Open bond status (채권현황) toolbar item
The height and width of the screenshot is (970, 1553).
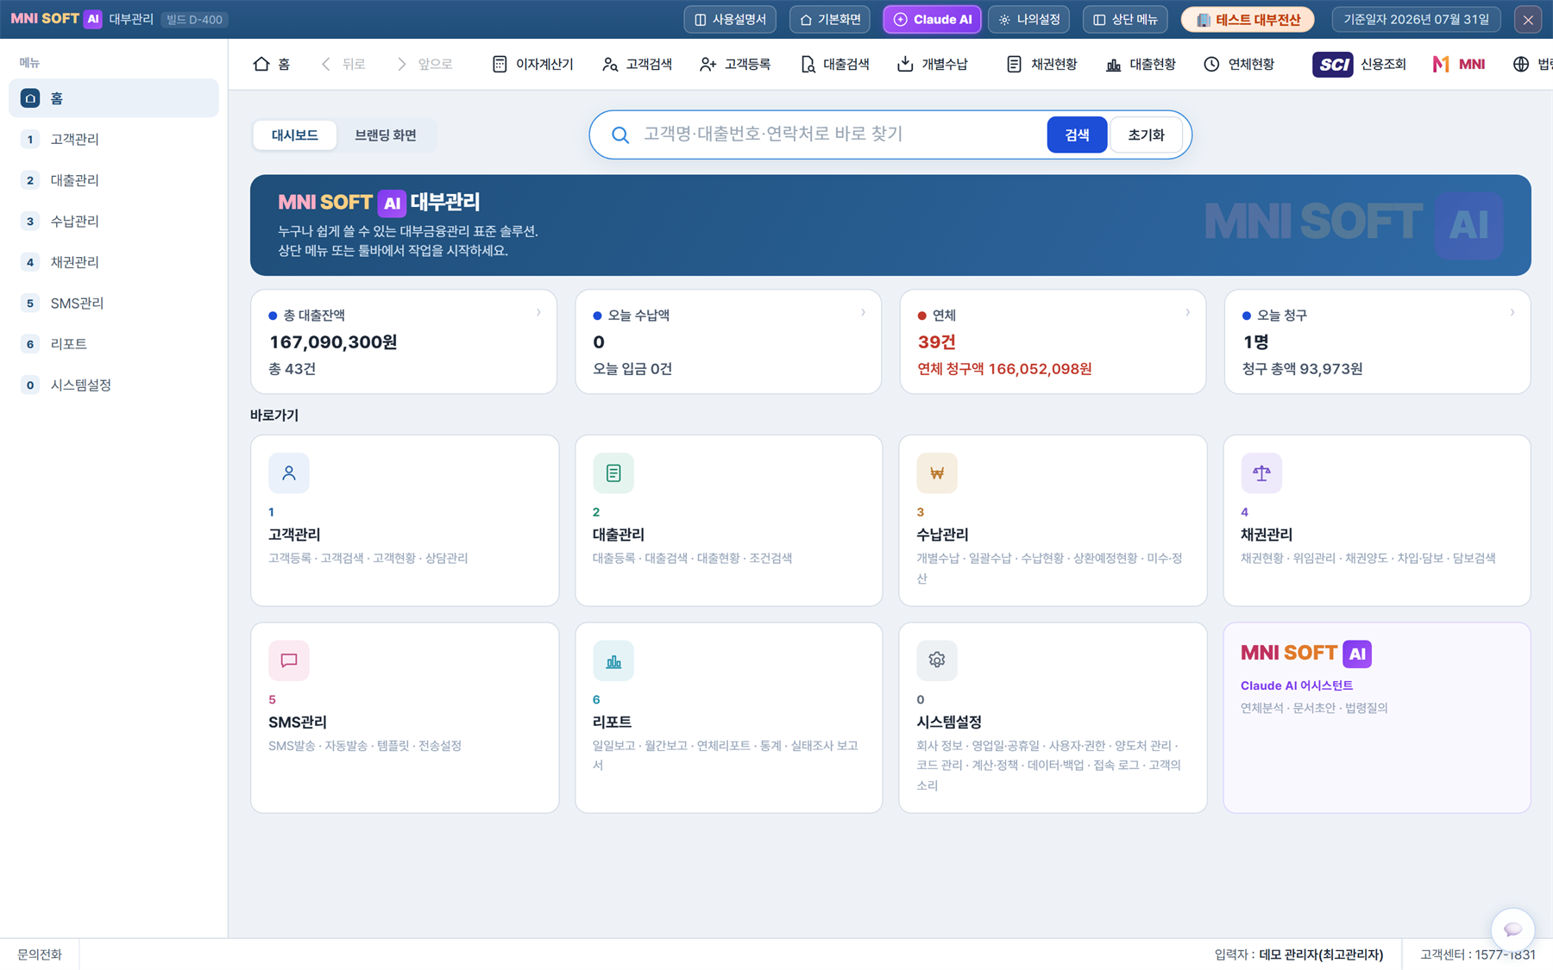[1041, 64]
